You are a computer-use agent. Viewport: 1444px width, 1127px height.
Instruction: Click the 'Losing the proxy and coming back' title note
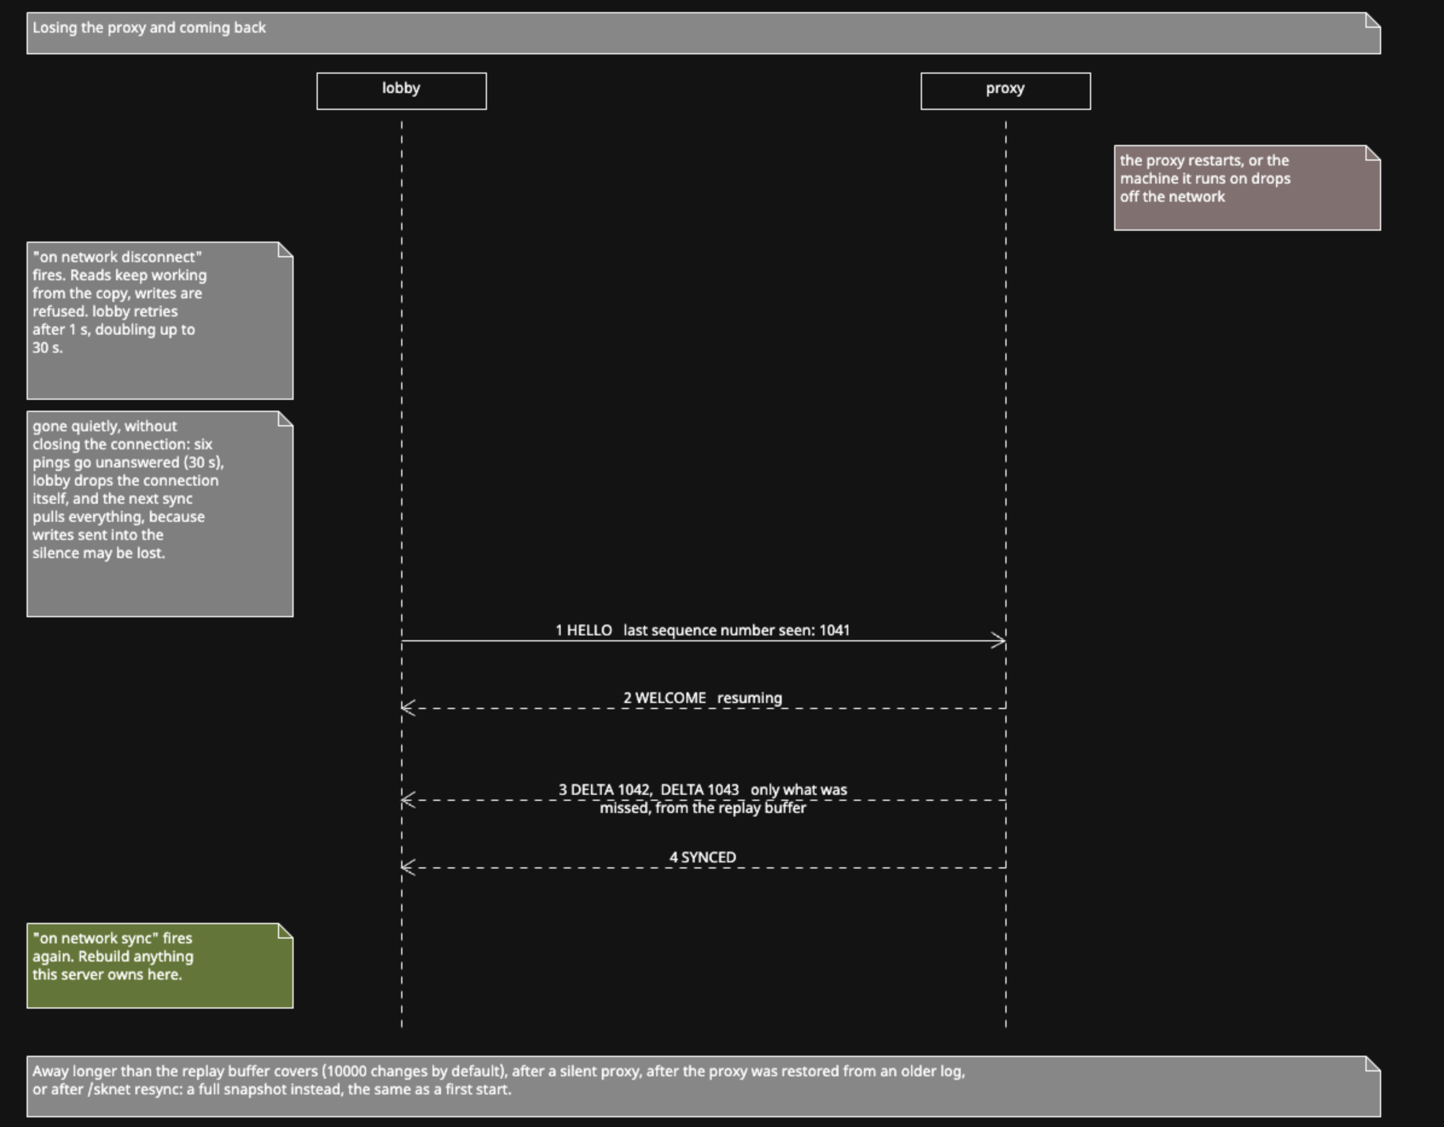point(703,33)
